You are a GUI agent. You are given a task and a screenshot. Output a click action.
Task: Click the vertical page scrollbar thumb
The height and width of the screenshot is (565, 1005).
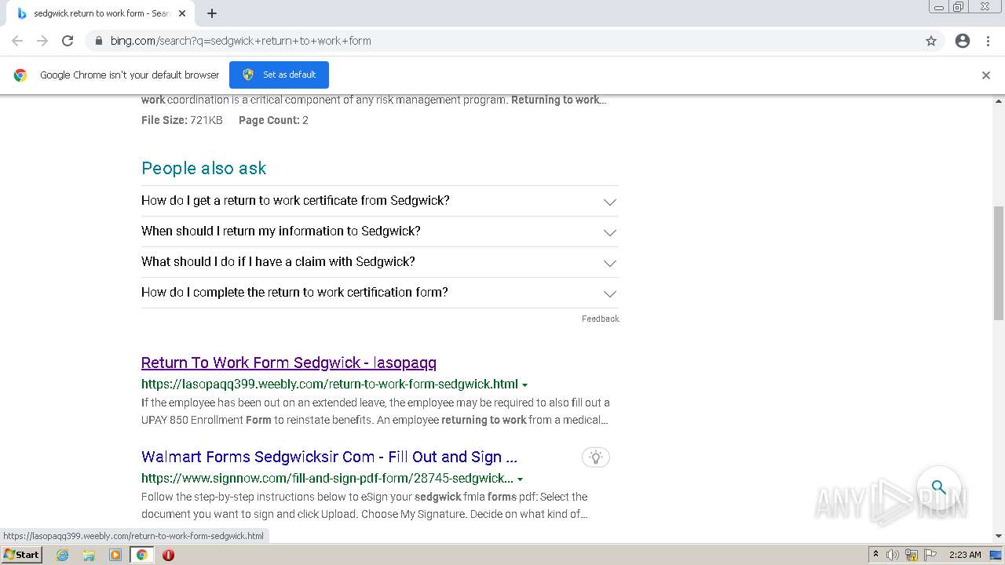pos(999,263)
